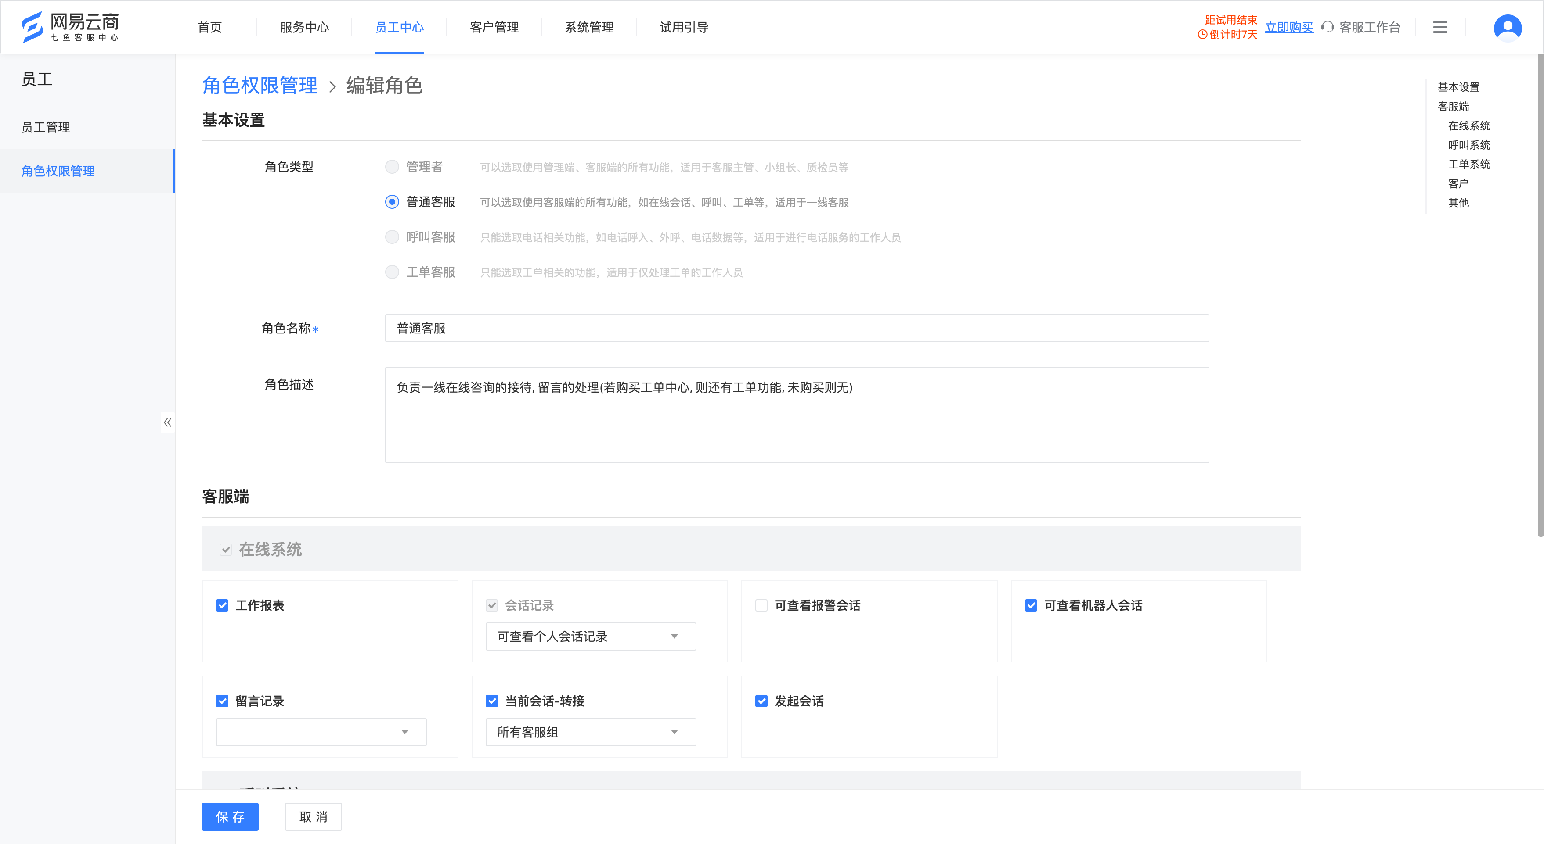Viewport: 1544px width, 844px height.
Task: Click the breadcrumb arrow separator
Action: (x=332, y=87)
